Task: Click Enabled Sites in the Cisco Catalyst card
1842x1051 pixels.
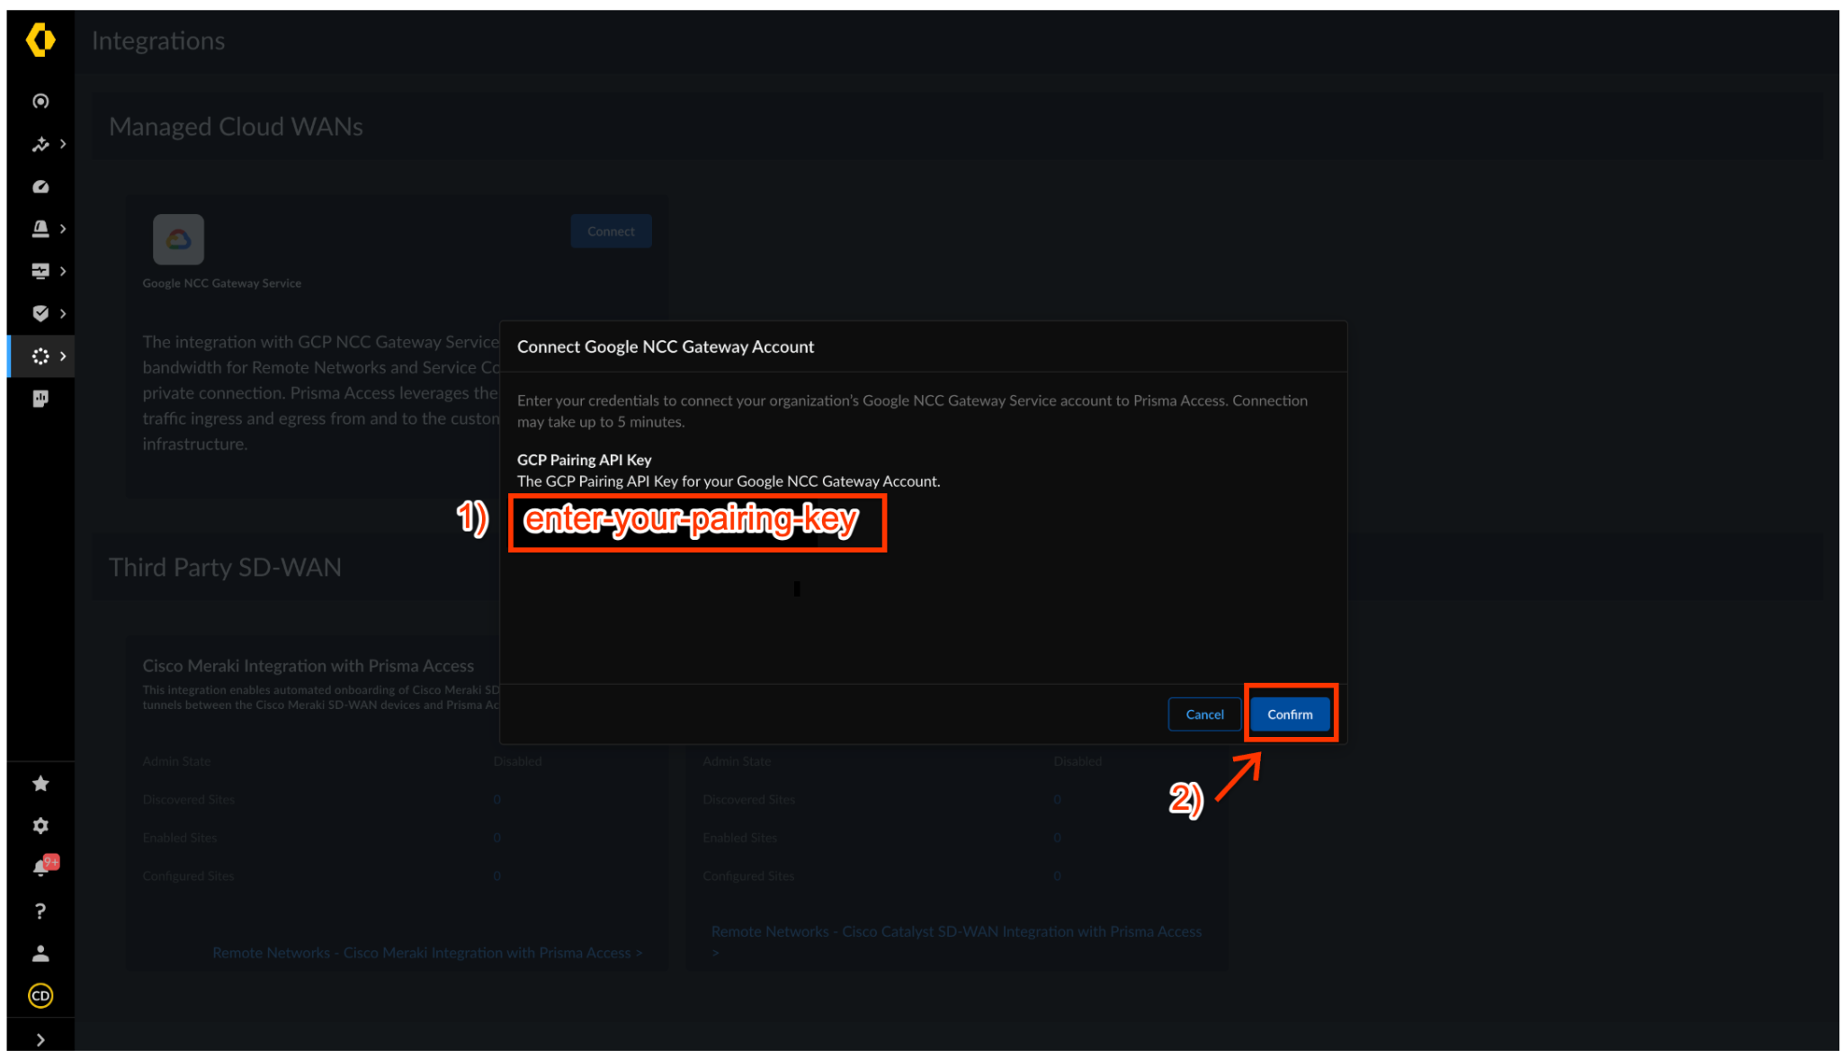Action: click(739, 838)
